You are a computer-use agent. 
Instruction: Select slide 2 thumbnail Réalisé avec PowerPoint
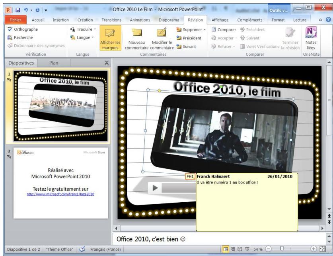61,183
